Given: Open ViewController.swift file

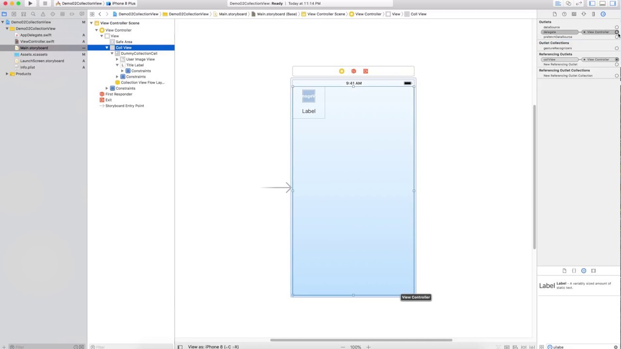Looking at the screenshot, I should pyautogui.click(x=37, y=41).
